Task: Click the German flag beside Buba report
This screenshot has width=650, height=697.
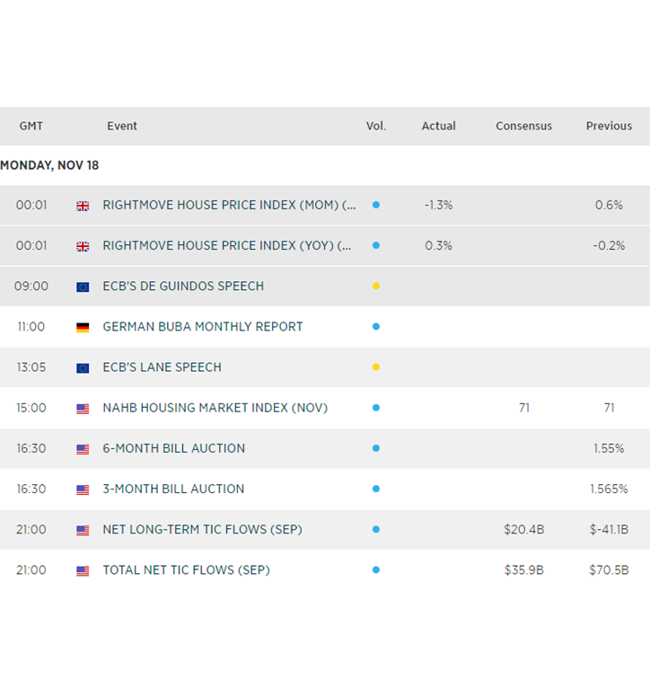Action: [83, 327]
